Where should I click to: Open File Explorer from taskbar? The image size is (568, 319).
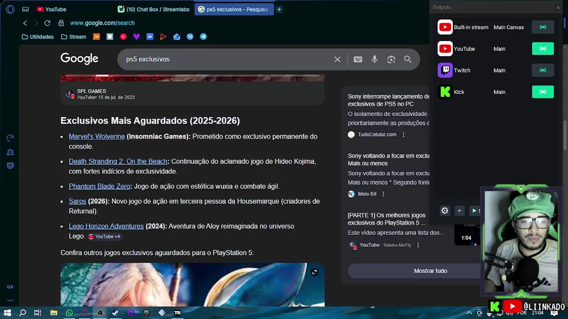pos(54,313)
